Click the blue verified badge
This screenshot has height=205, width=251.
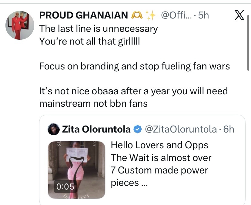(x=138, y=129)
